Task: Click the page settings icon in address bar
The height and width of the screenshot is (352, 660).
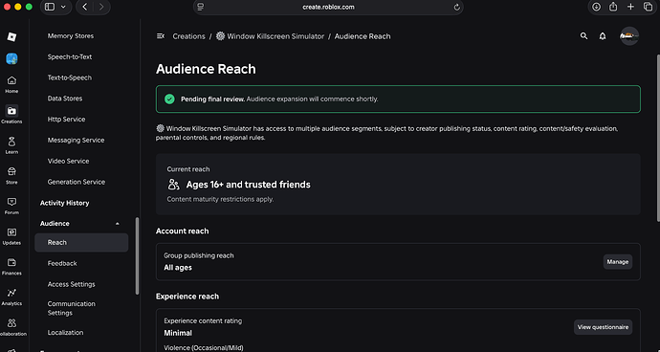Action: [201, 7]
